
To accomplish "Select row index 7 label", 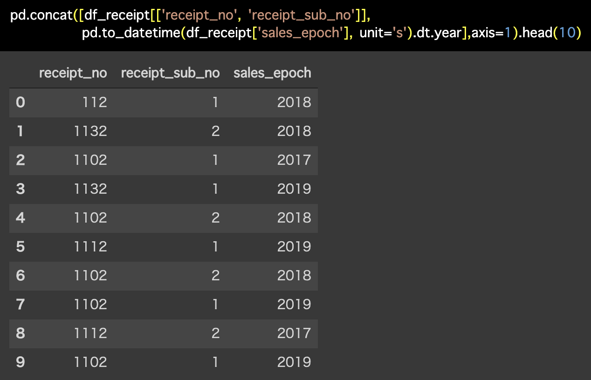I will tap(21, 304).
